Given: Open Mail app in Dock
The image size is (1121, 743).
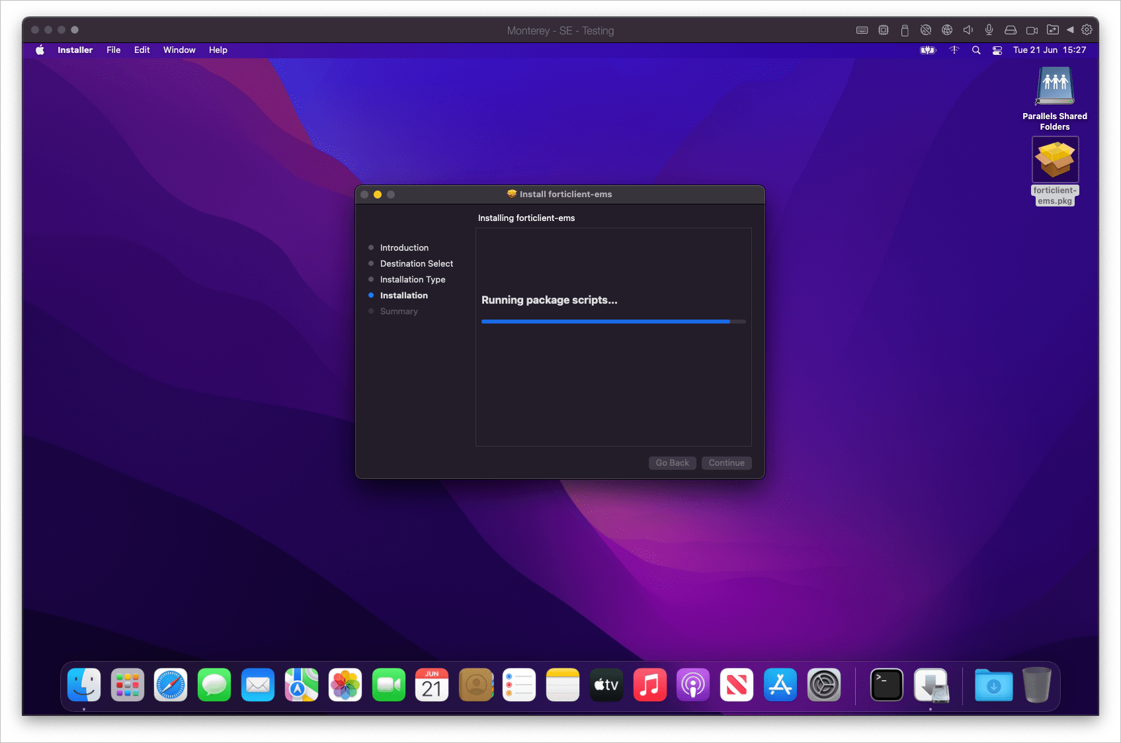Looking at the screenshot, I should 258,685.
